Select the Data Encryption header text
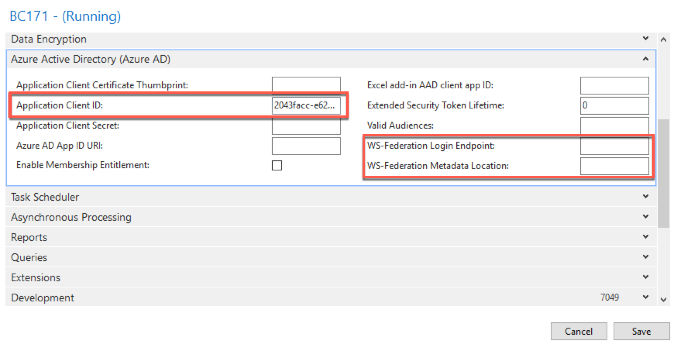 coord(49,39)
